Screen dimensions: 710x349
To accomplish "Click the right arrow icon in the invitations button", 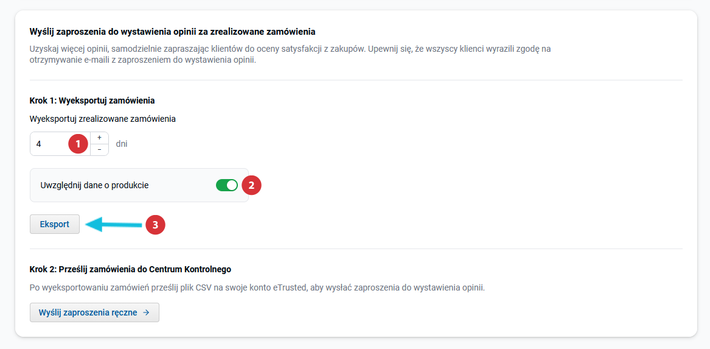I will click(146, 312).
